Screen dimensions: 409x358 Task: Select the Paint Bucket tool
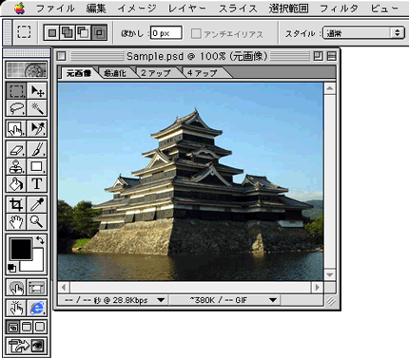(x=16, y=183)
